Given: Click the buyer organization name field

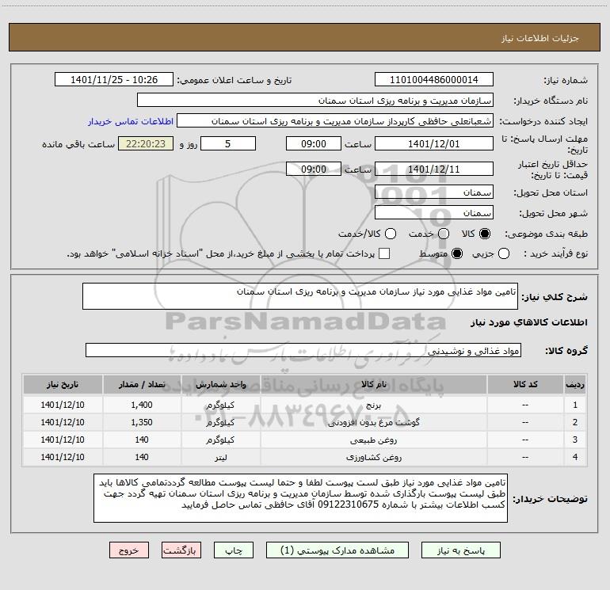Looking at the screenshot, I should coord(315,100).
